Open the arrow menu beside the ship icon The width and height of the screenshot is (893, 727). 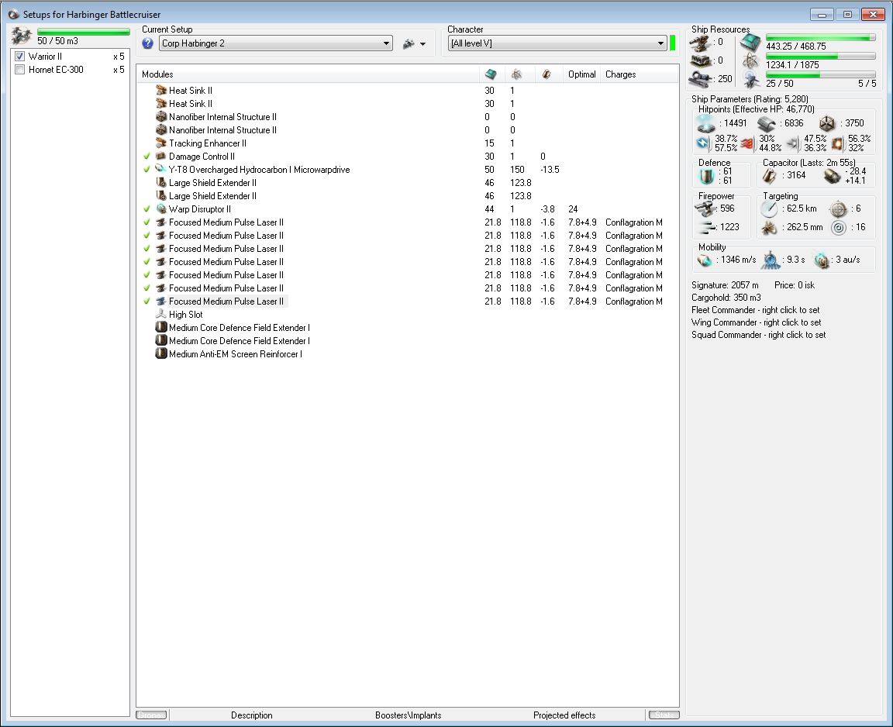[x=422, y=44]
